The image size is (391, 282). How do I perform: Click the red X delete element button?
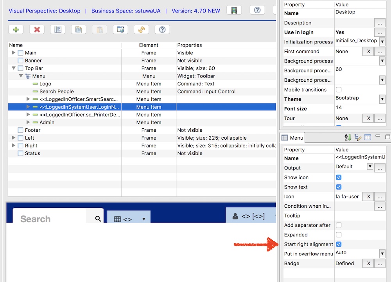click(37, 30)
